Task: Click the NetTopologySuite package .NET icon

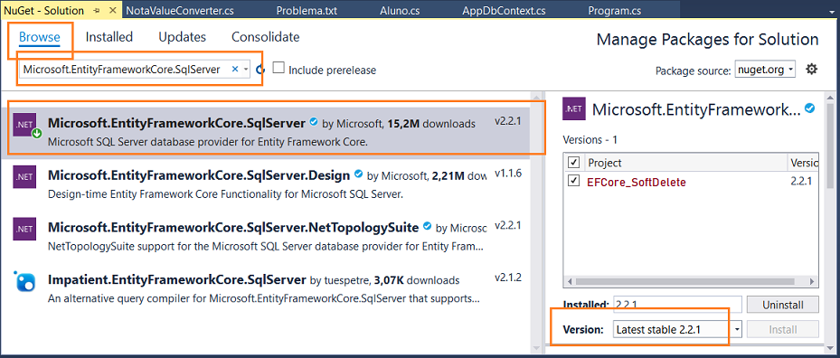Action: 24,229
